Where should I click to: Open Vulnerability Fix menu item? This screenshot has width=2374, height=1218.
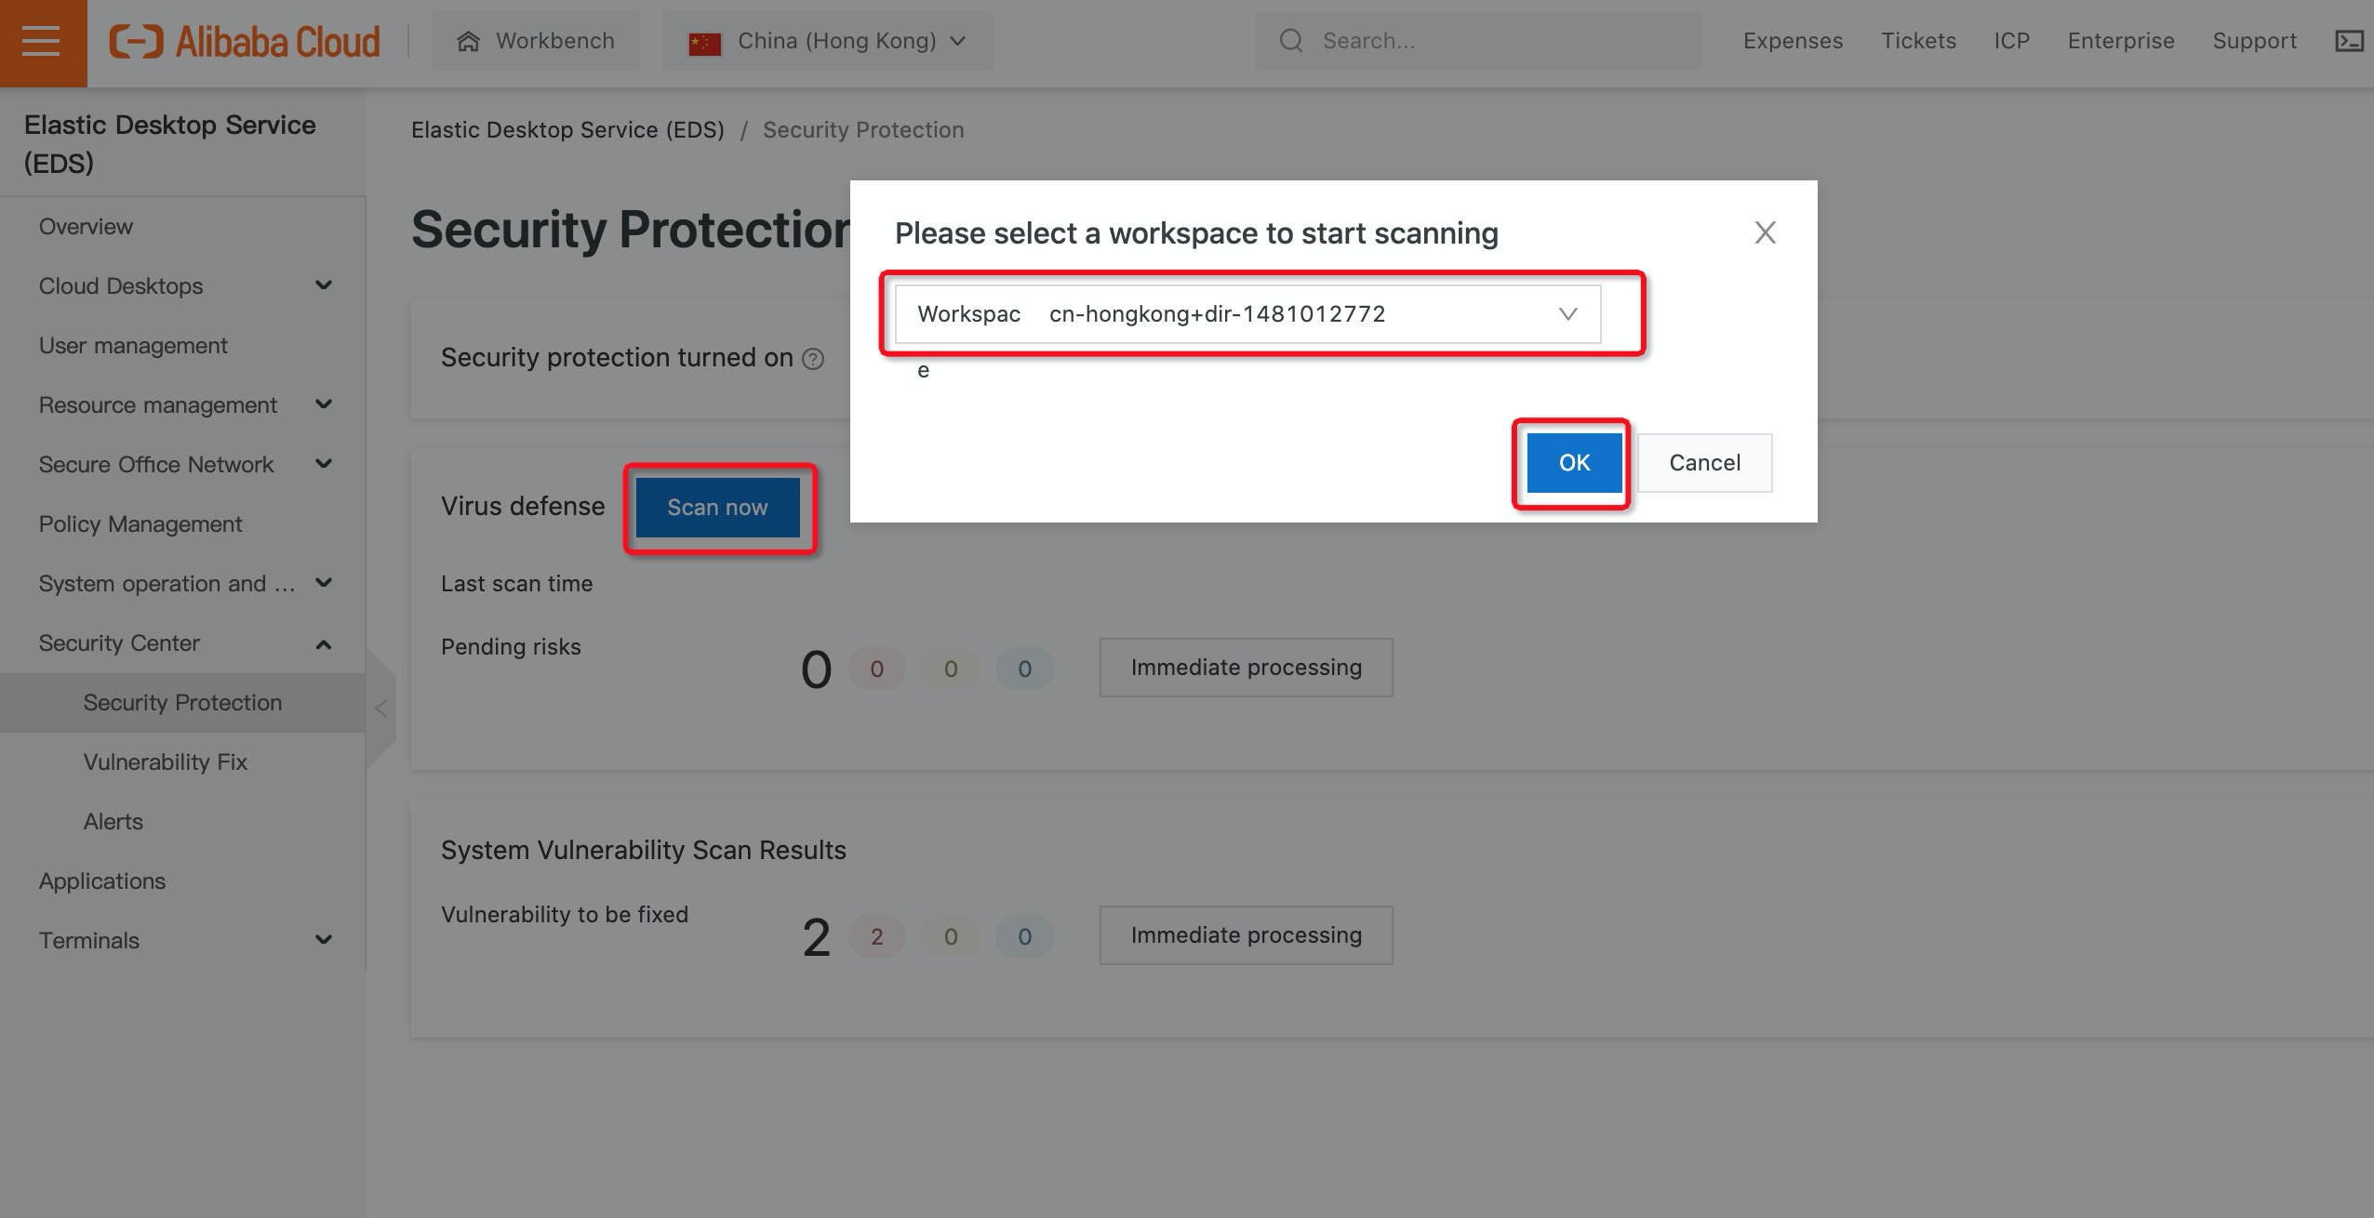pos(166,761)
